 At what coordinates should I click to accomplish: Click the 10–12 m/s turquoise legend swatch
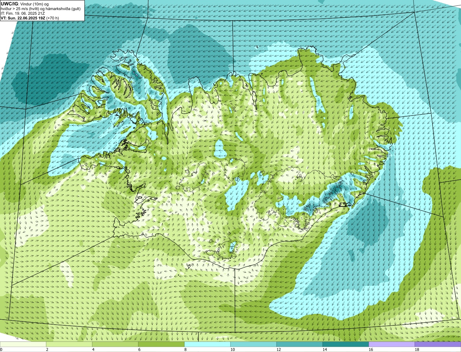click(x=254, y=344)
